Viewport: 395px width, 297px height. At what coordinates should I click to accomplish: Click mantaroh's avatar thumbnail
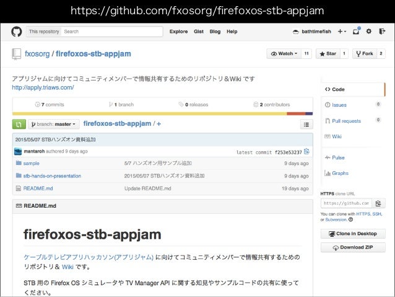(18, 151)
